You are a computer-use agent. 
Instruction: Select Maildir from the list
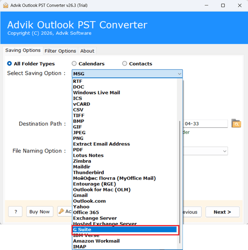pos(125,167)
